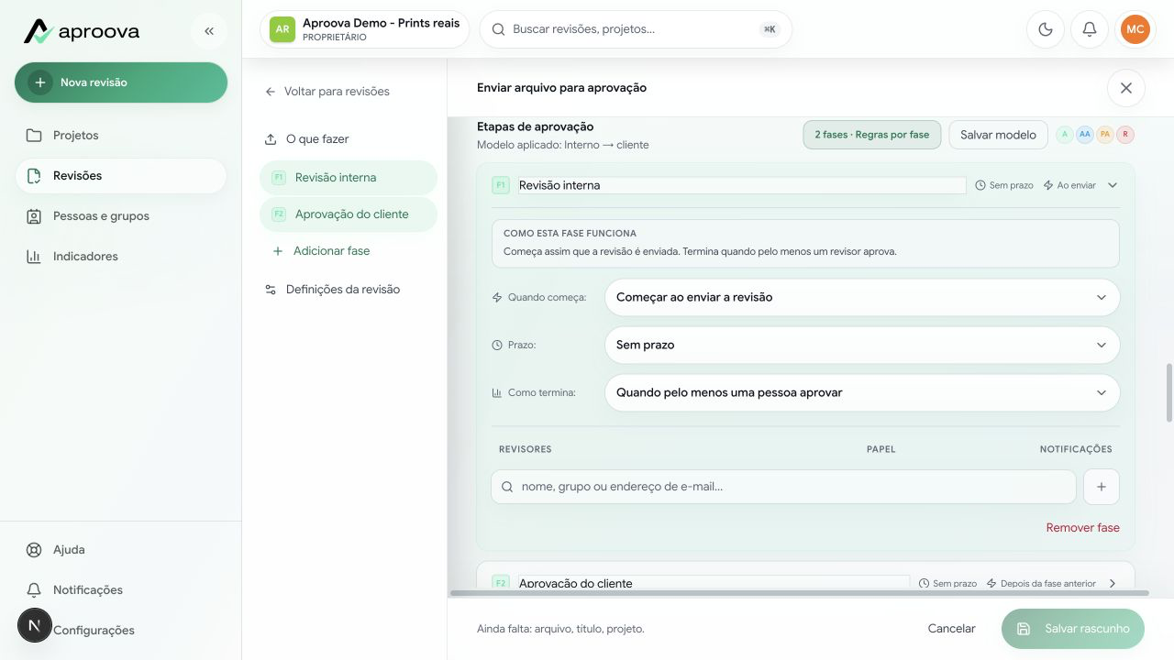Expand the Aprovação do cliente phase chevron
The width and height of the screenshot is (1174, 660).
tap(1113, 583)
